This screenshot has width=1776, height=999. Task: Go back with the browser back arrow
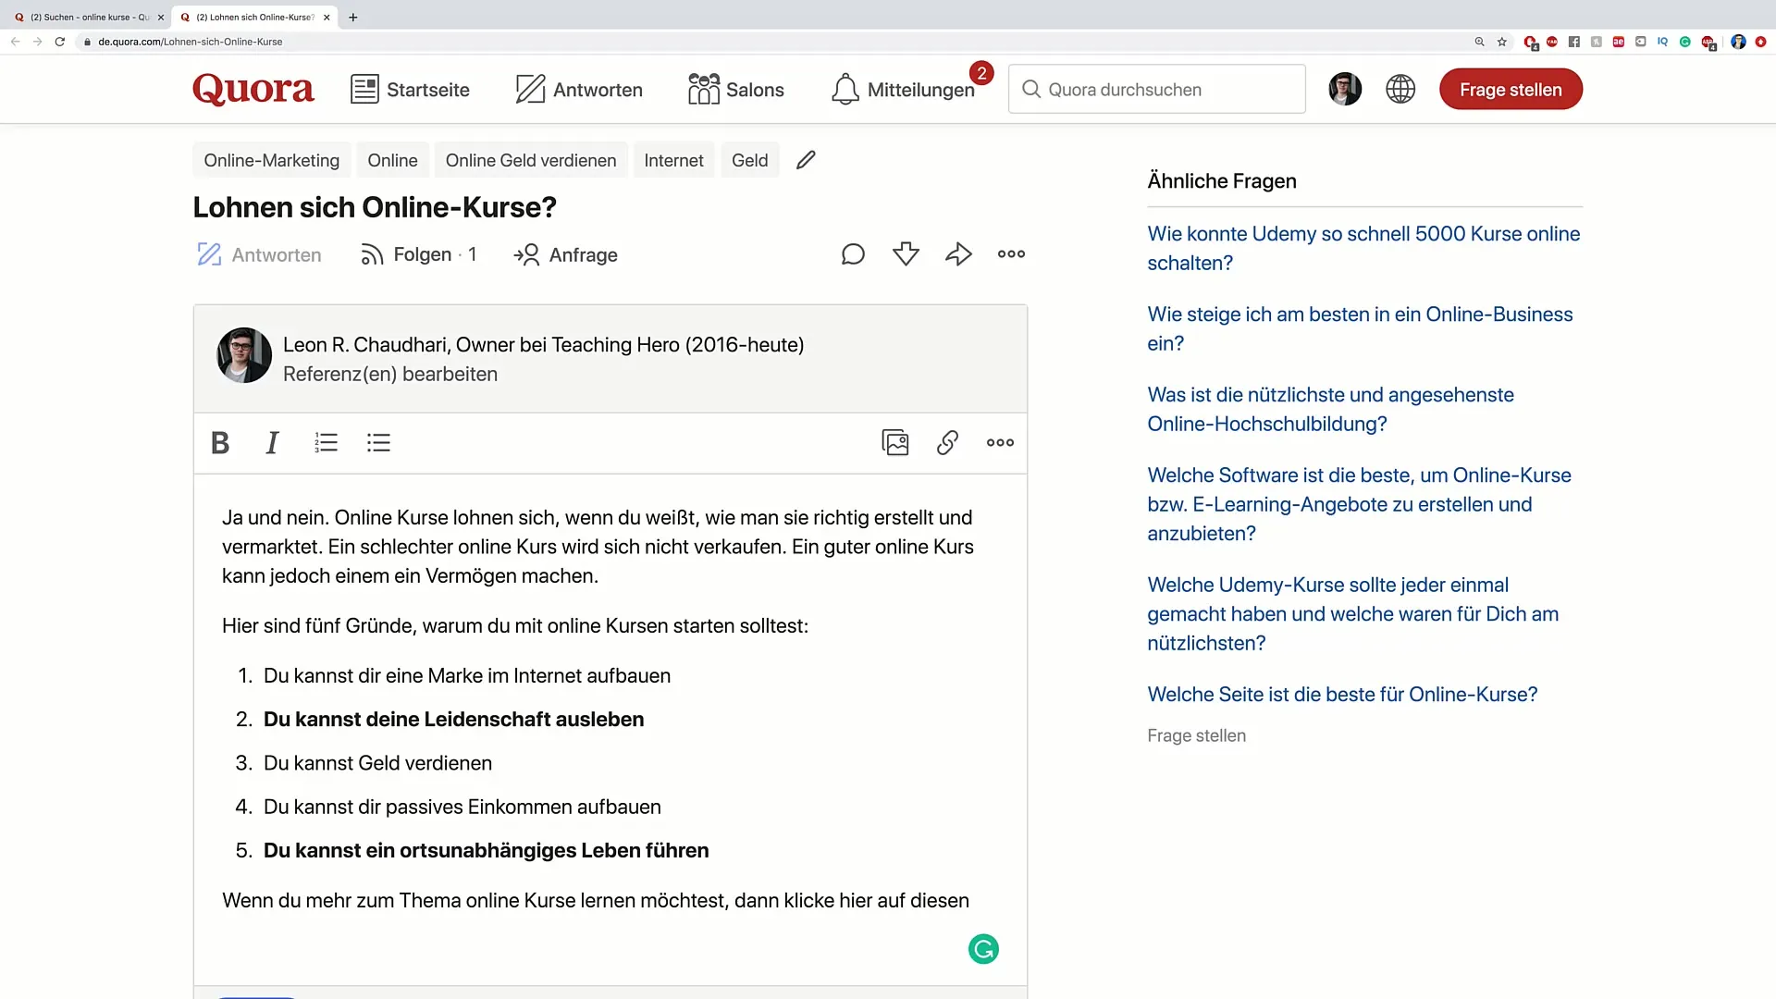click(x=15, y=42)
